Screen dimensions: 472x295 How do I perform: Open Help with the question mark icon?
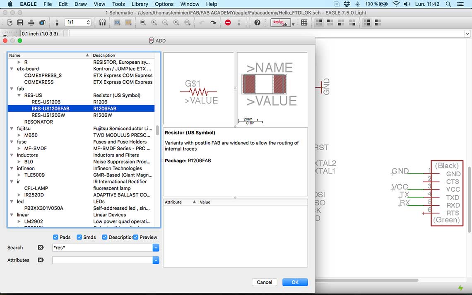tap(257, 23)
